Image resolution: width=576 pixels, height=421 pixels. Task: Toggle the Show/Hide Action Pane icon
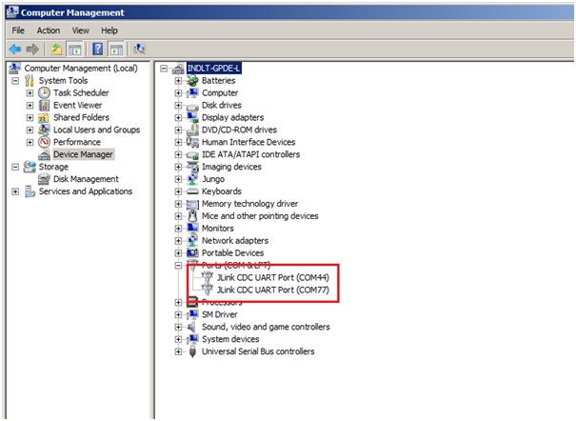[x=116, y=49]
